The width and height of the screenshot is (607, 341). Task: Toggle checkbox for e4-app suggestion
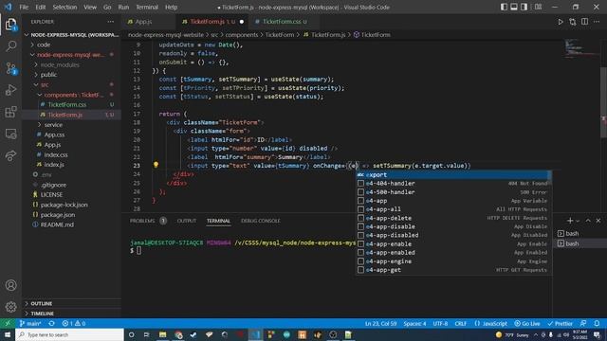pyautogui.click(x=360, y=201)
